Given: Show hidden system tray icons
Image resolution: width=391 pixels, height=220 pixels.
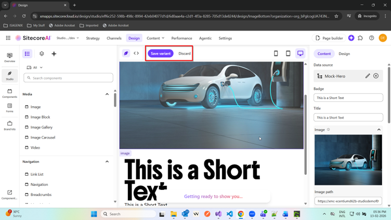Looking at the screenshot, I should pyautogui.click(x=324, y=214).
